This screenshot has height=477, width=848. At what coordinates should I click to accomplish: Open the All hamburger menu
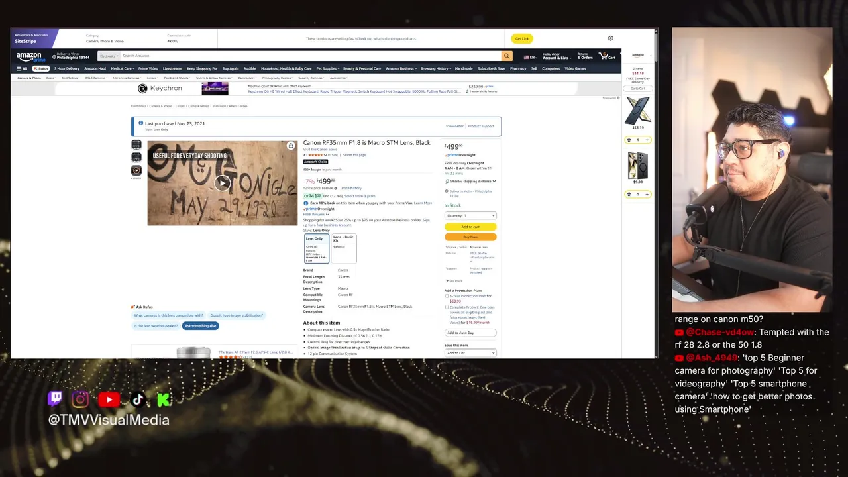[23, 68]
